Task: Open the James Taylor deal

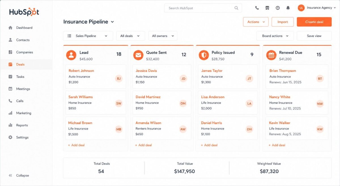Action: pyautogui.click(x=228, y=76)
